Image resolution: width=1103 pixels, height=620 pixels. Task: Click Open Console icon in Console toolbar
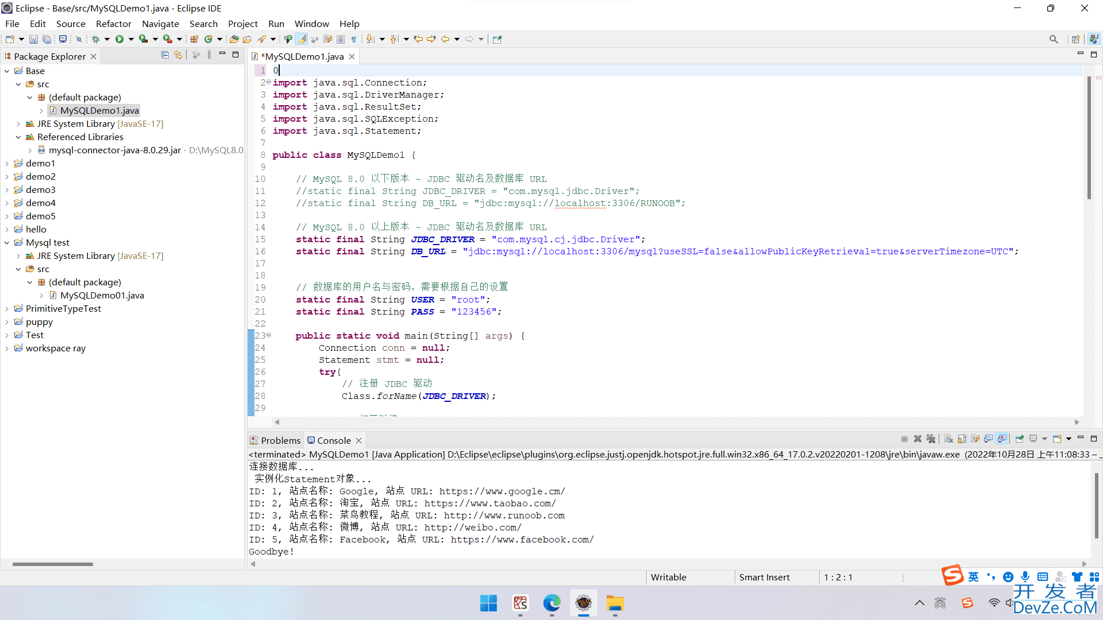click(1058, 439)
